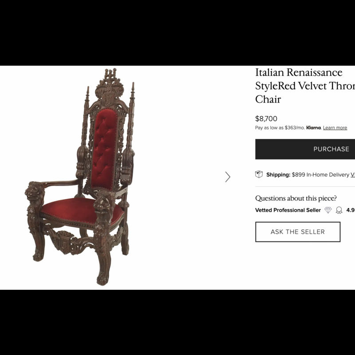Click the award ribbon icon near the rating
Image resolution: width=355 pixels, height=355 pixels.
tap(339, 210)
